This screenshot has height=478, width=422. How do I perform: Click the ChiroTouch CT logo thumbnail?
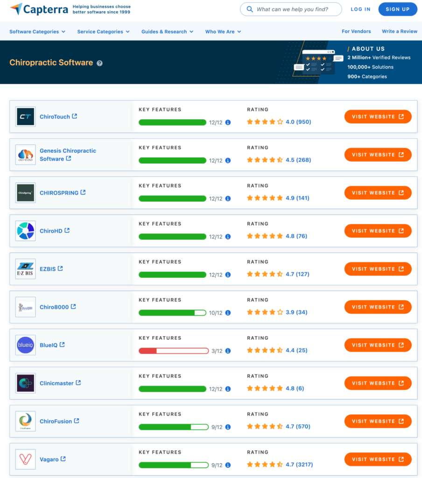(x=26, y=116)
